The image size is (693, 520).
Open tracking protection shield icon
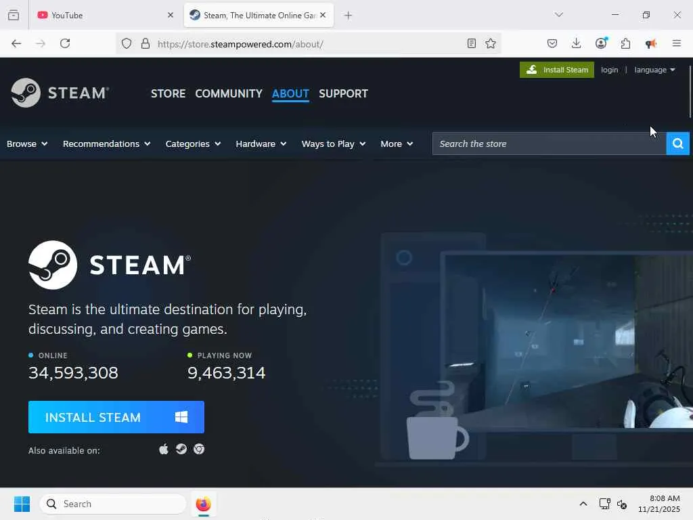pyautogui.click(x=127, y=43)
